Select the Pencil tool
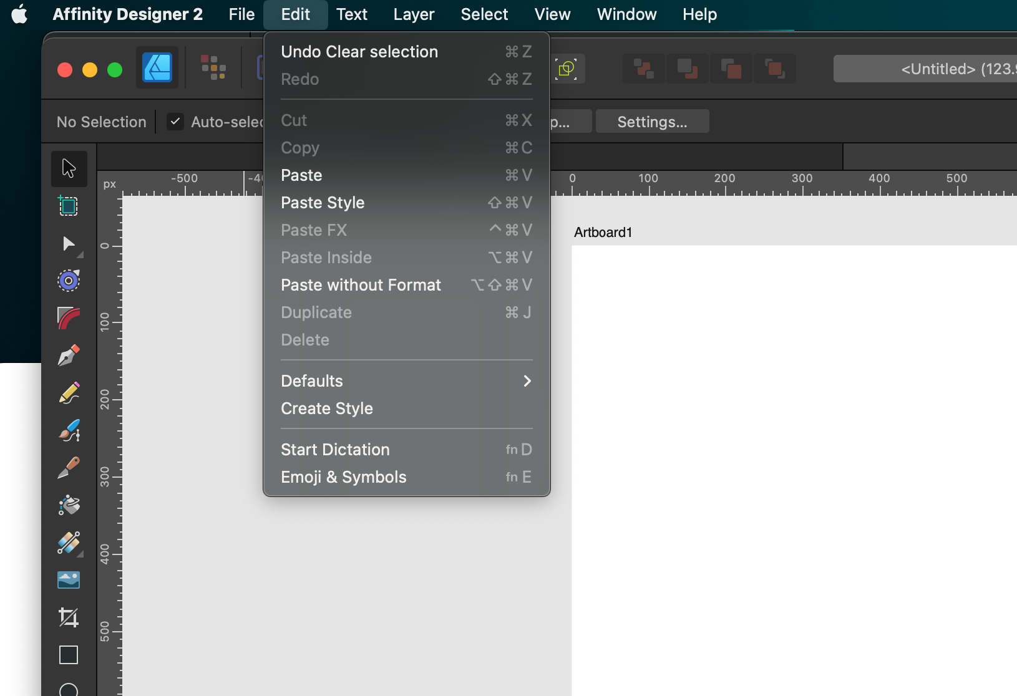 [69, 393]
